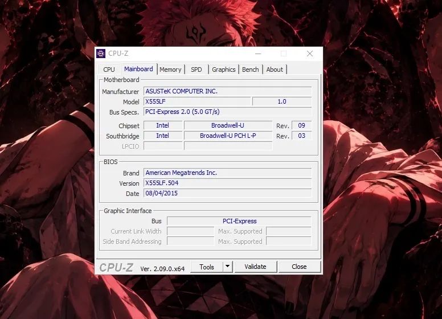This screenshot has height=319, width=442.
Task: Click the American Megatrends Inc. brand field
Action: (228, 173)
